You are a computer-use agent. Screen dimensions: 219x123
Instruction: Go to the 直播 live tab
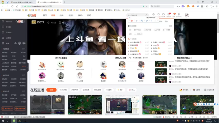click(x=53, y=15)
